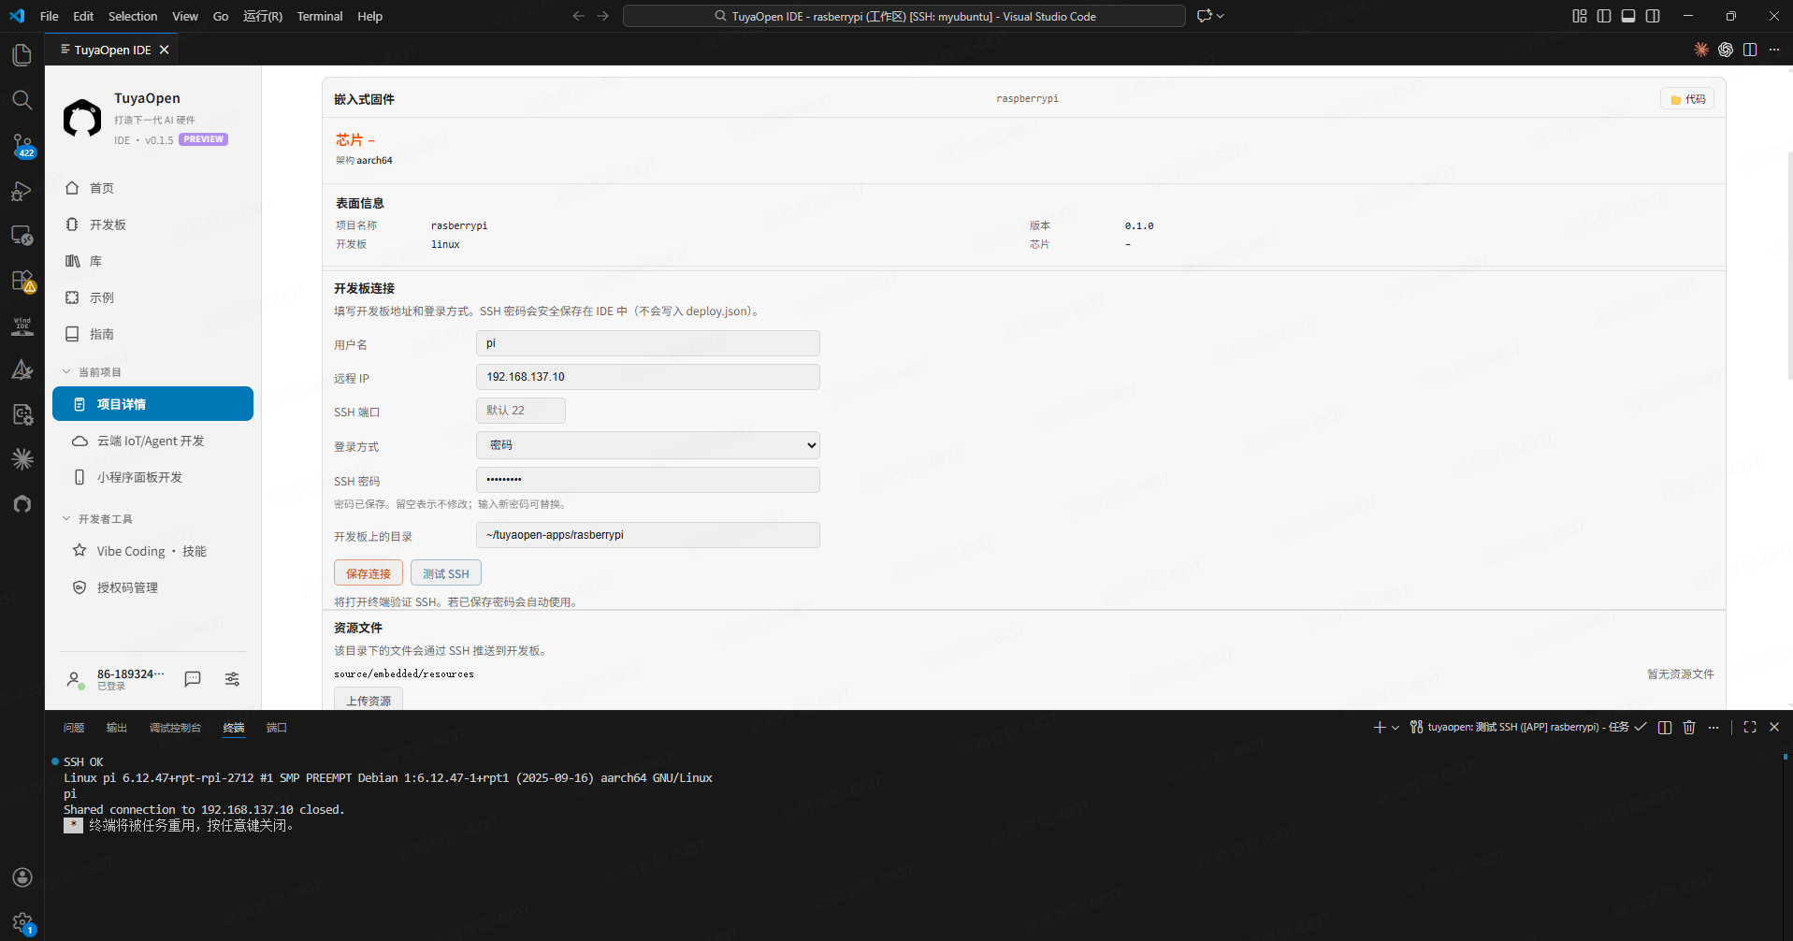
Task: Select 项目详情 in sidebar
Action: (x=152, y=404)
